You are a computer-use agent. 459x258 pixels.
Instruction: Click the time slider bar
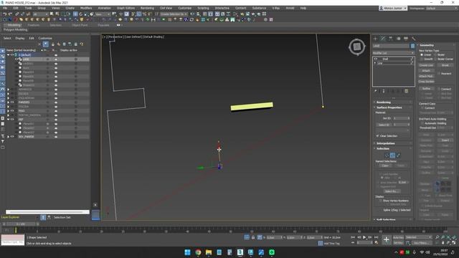(21, 224)
